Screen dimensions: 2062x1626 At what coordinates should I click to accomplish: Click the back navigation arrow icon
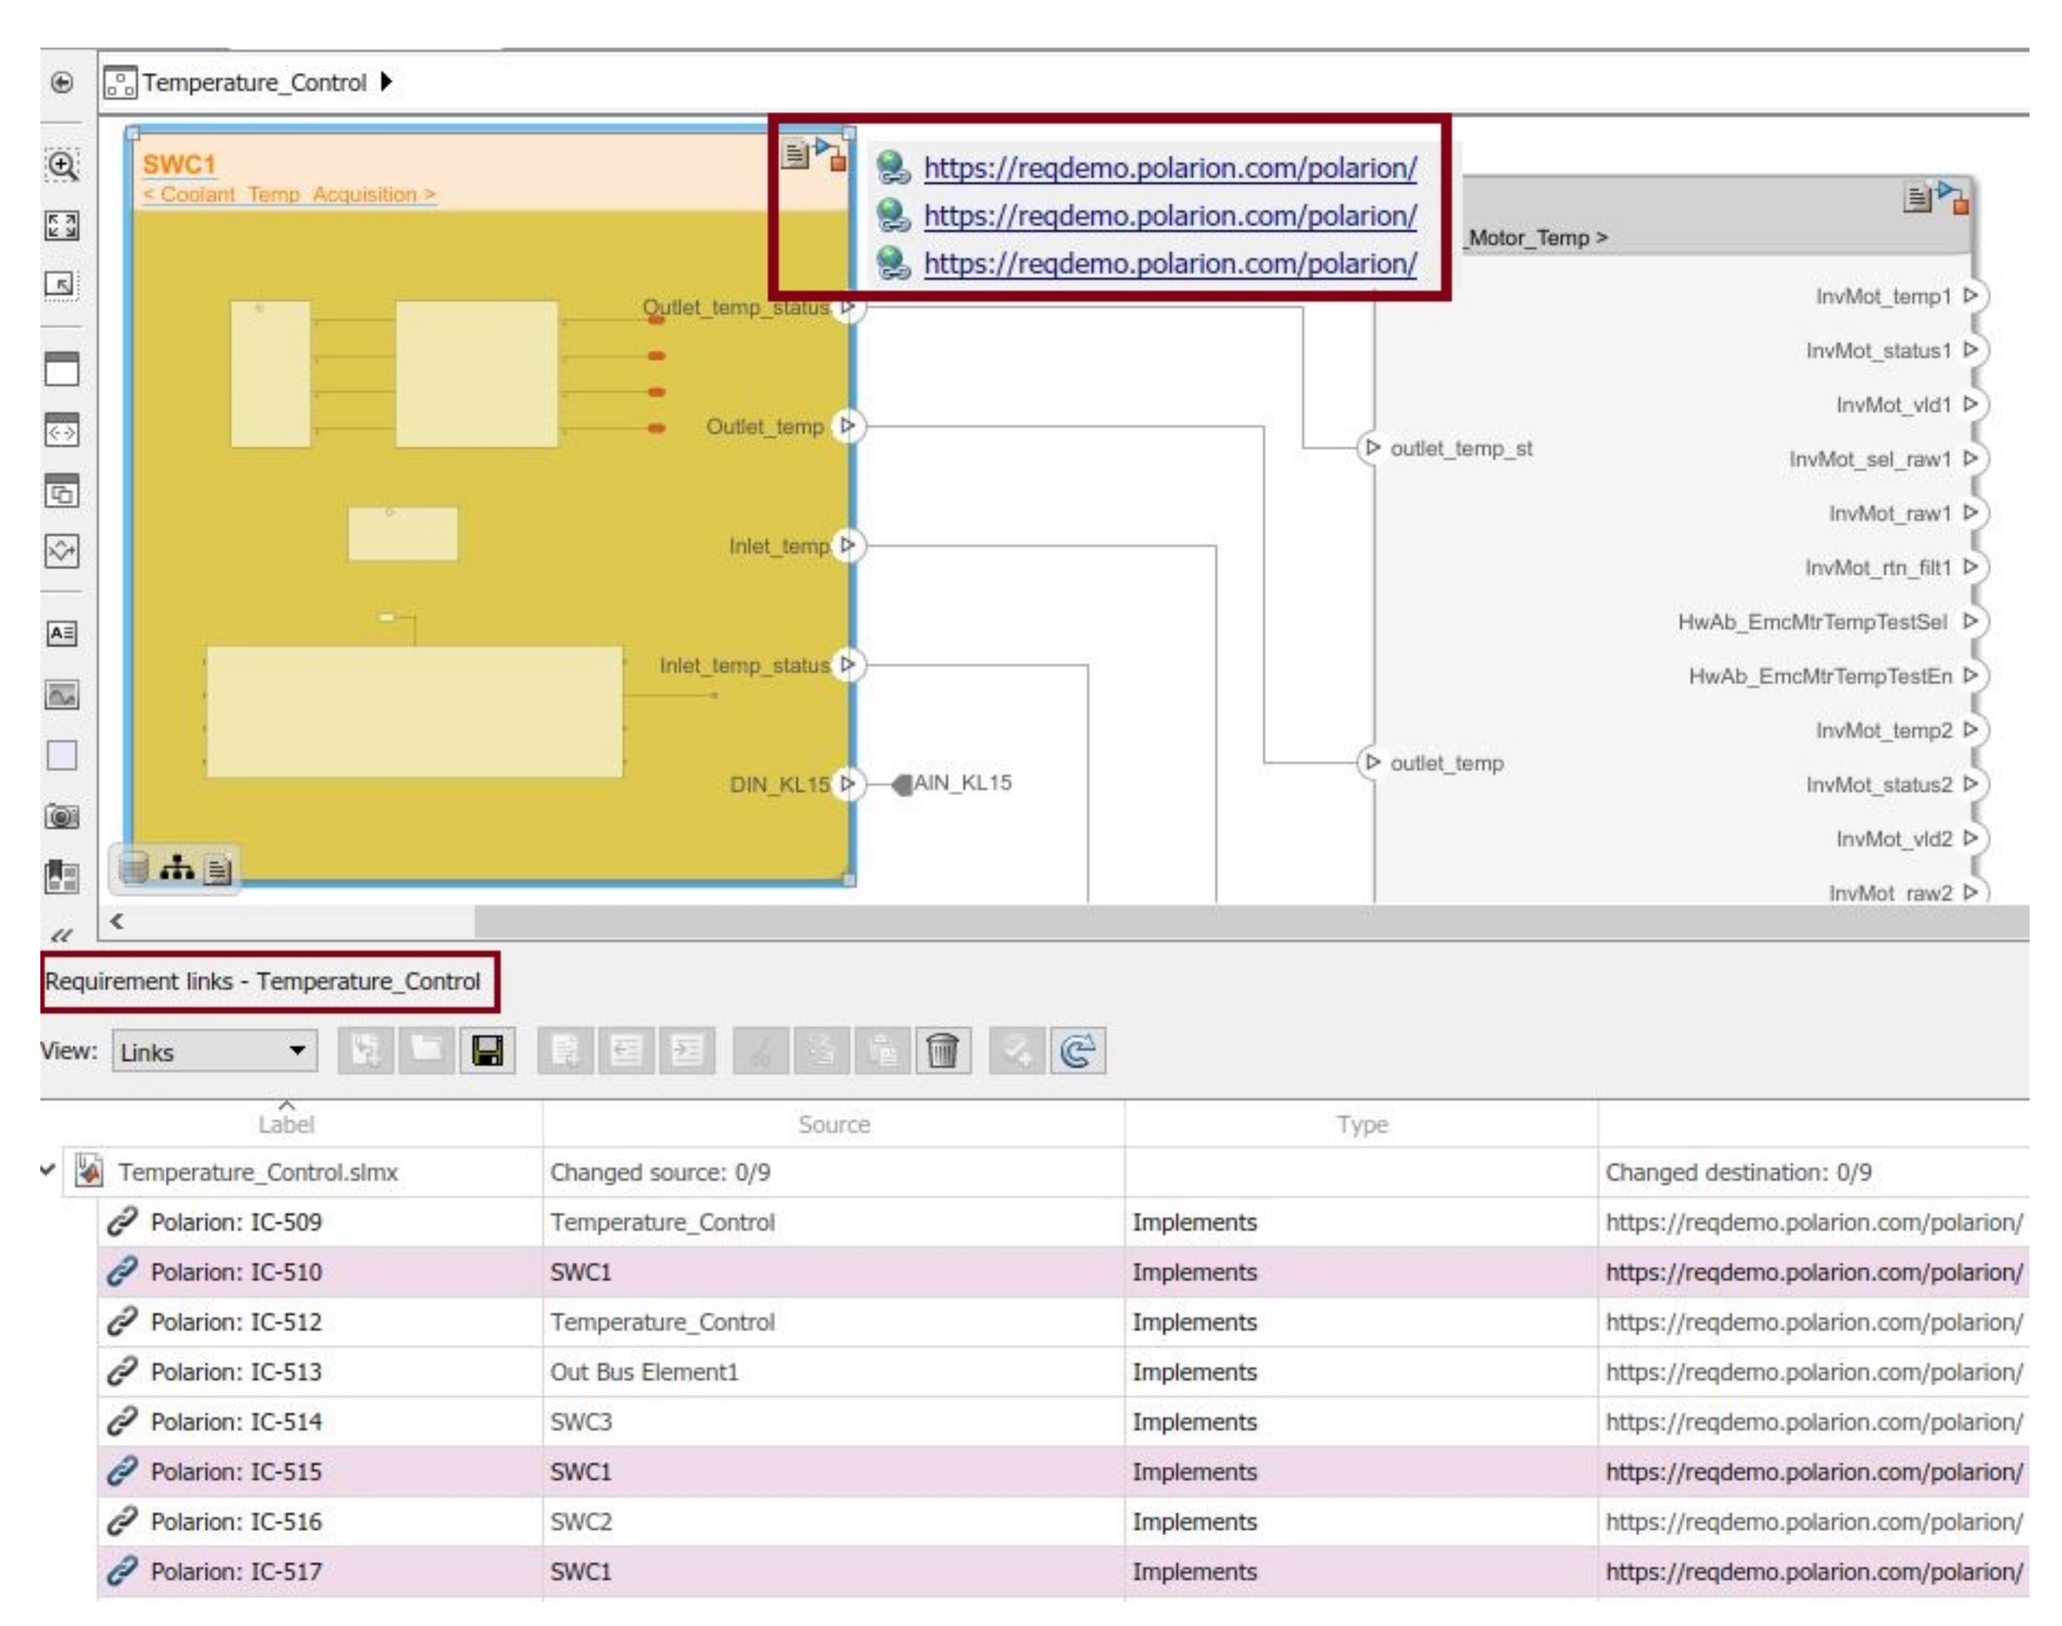point(62,83)
